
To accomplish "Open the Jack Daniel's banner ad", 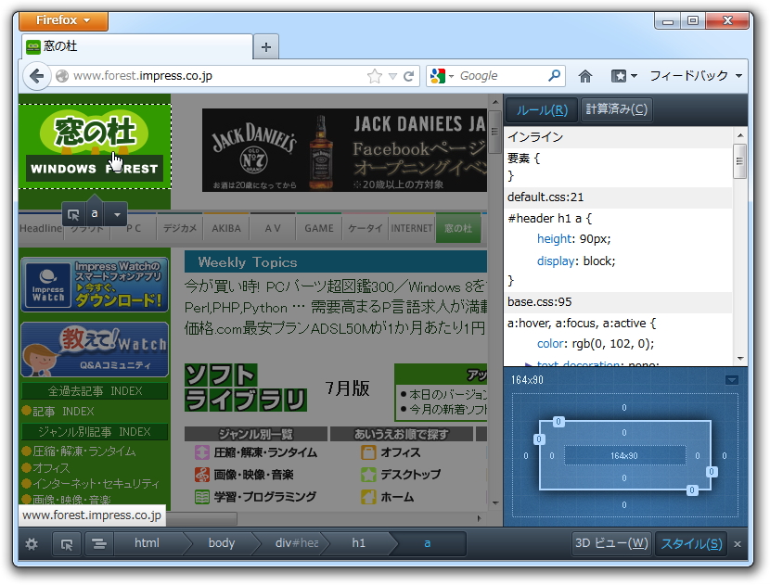I will tap(344, 150).
